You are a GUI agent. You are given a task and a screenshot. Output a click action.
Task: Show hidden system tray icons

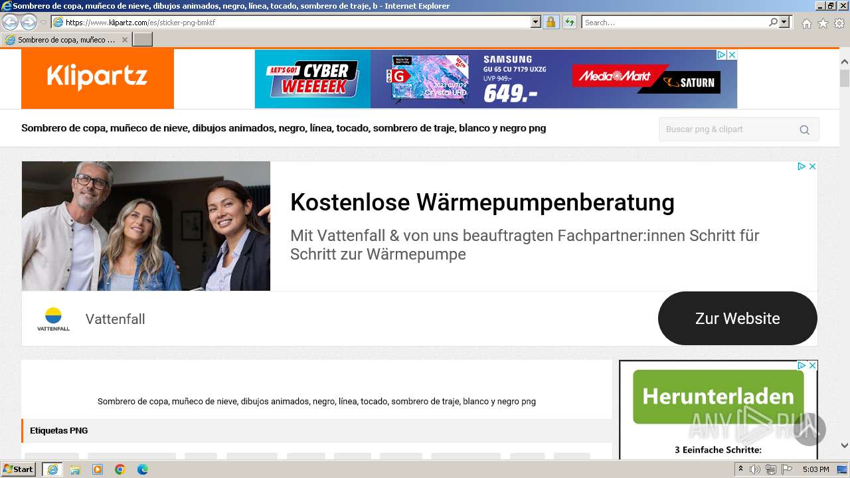point(741,469)
